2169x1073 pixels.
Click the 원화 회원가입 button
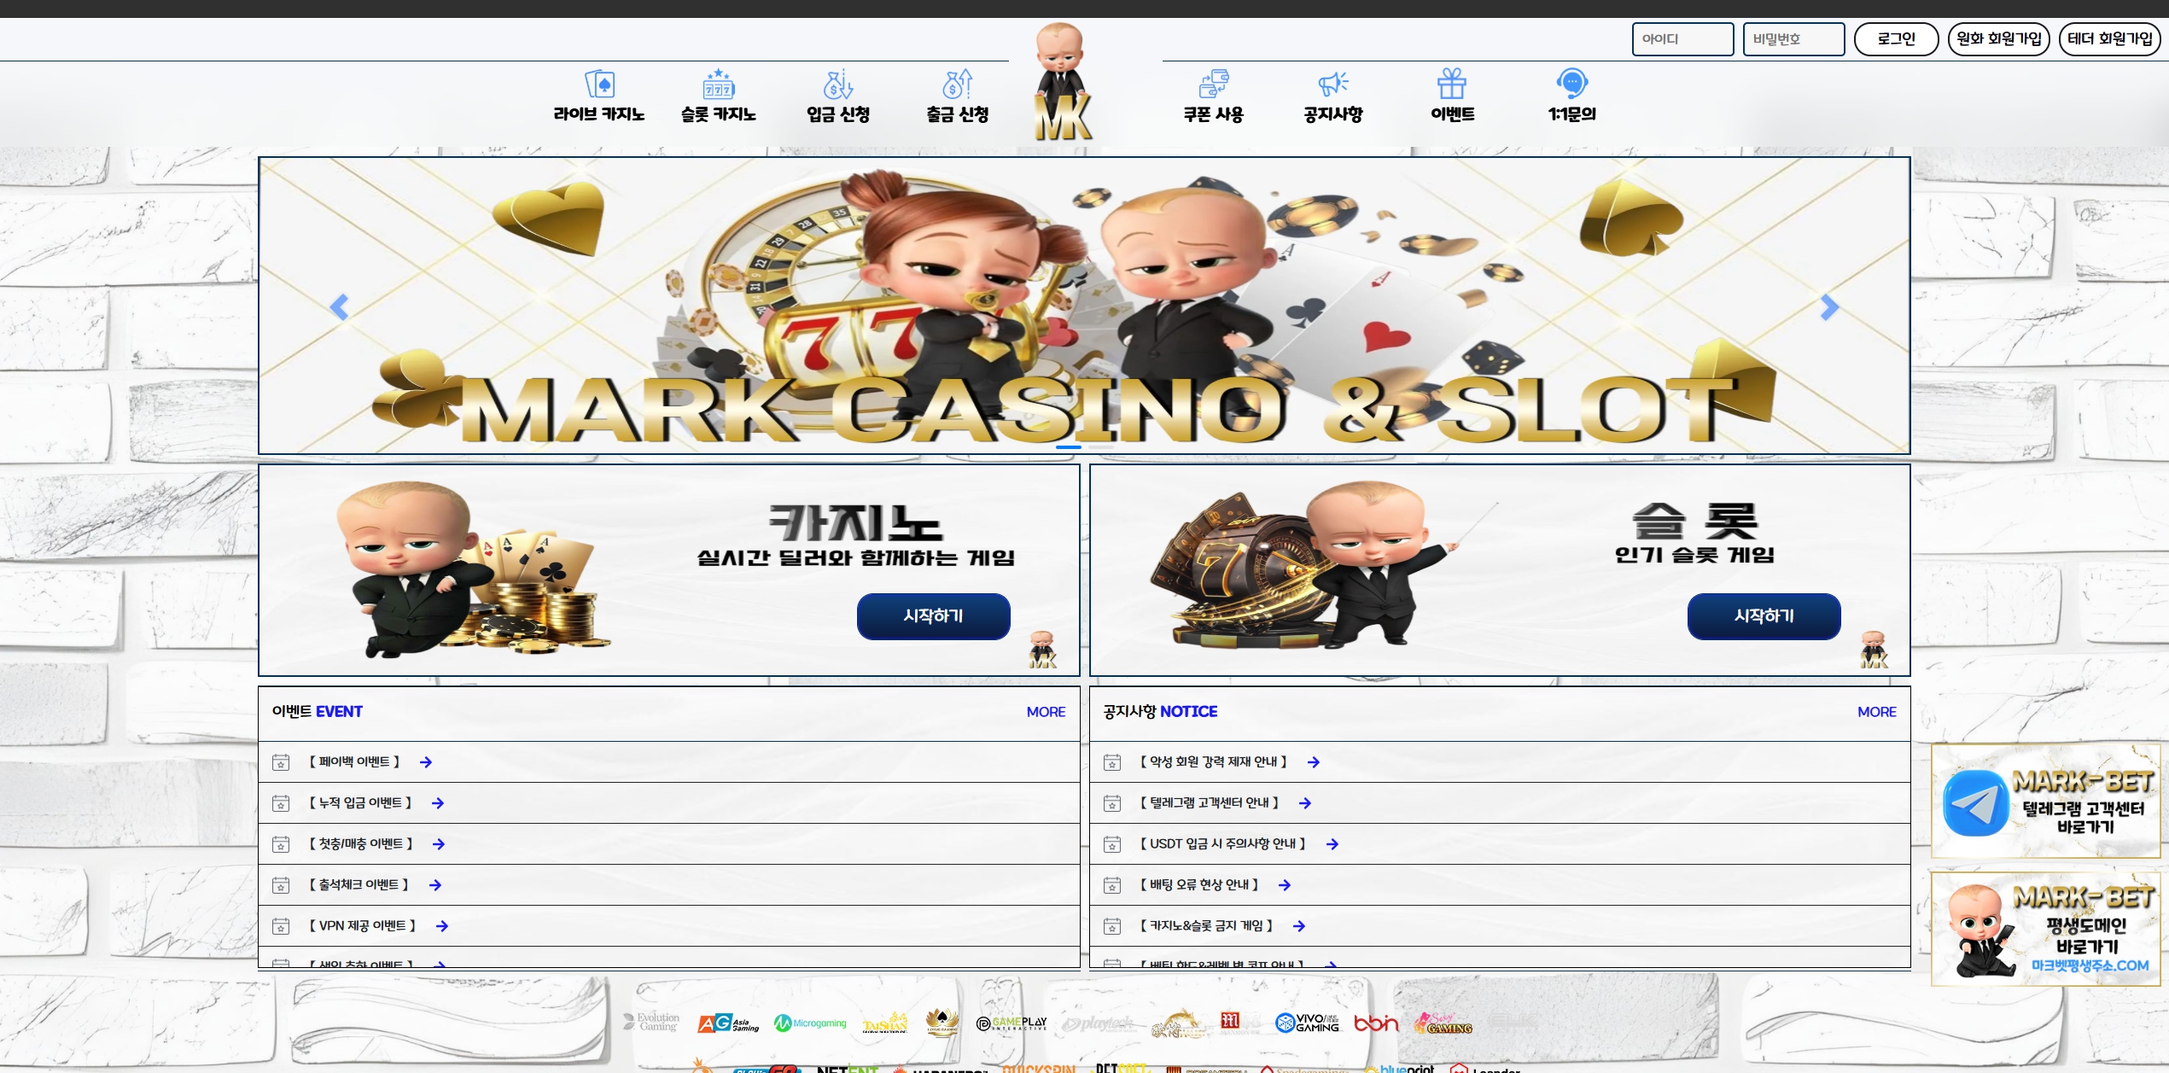[x=1997, y=39]
